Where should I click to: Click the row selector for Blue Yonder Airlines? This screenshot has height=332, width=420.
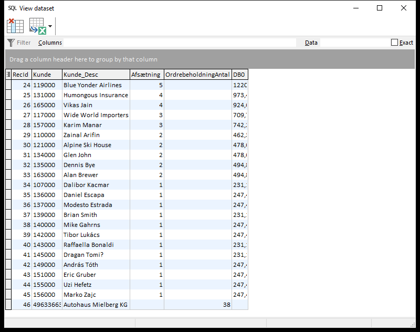[x=8, y=85]
